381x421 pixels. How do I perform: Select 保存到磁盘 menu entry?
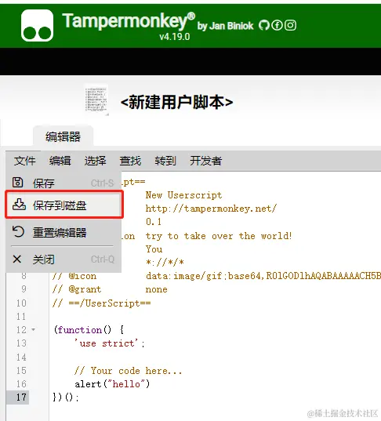click(x=64, y=205)
